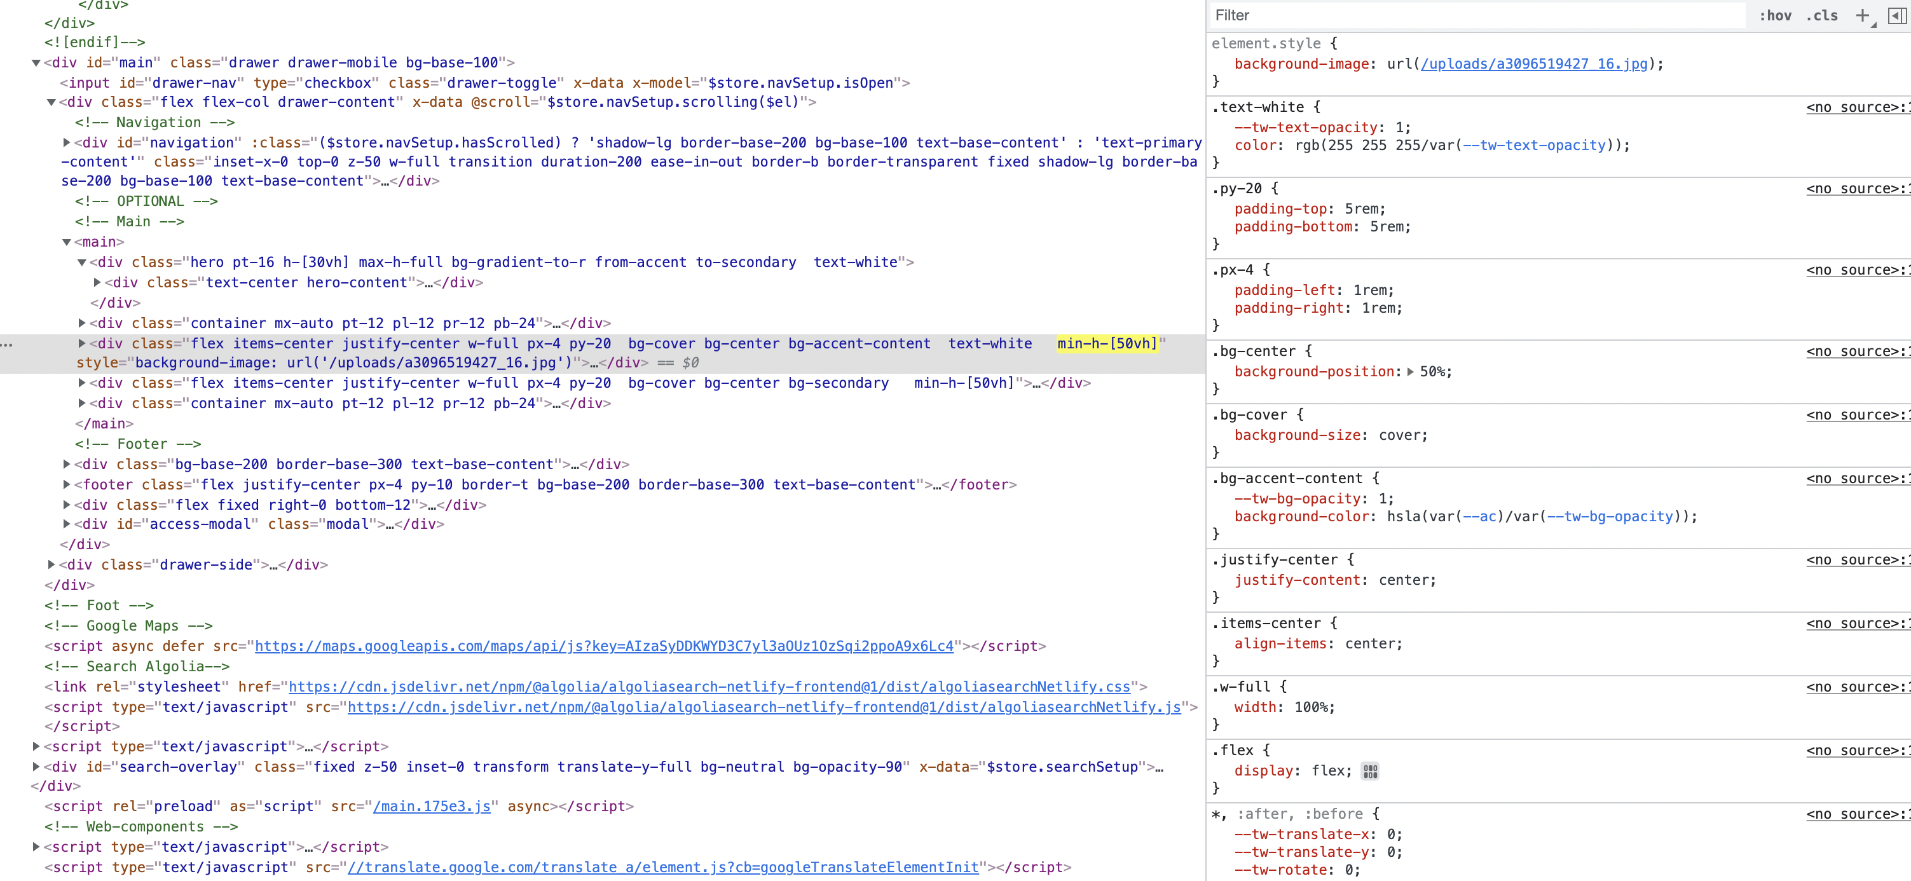
Task: Edit the background-size cover value
Action: pos(1399,435)
